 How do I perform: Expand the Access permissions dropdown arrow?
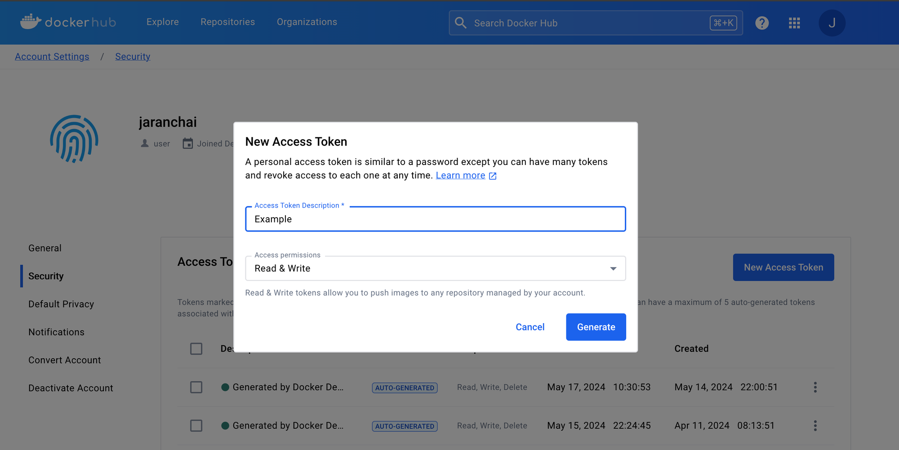click(613, 268)
